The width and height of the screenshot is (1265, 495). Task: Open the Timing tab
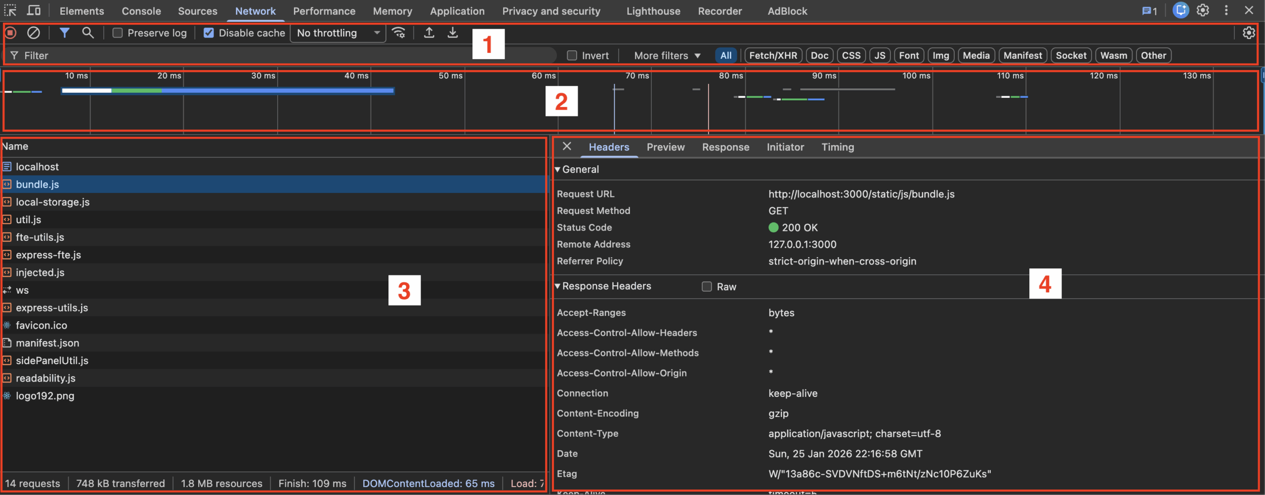[x=838, y=147]
